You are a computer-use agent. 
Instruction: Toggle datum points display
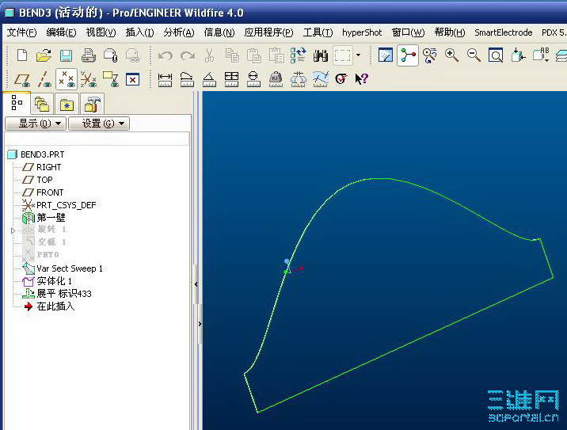(x=67, y=79)
